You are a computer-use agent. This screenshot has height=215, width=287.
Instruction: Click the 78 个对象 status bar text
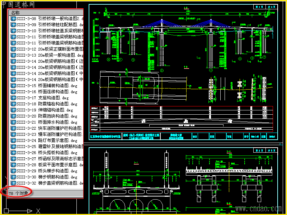[18, 193]
